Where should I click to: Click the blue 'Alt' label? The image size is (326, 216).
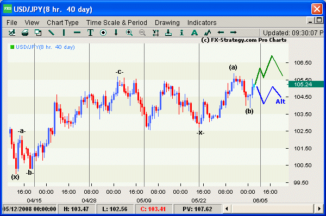[280, 101]
